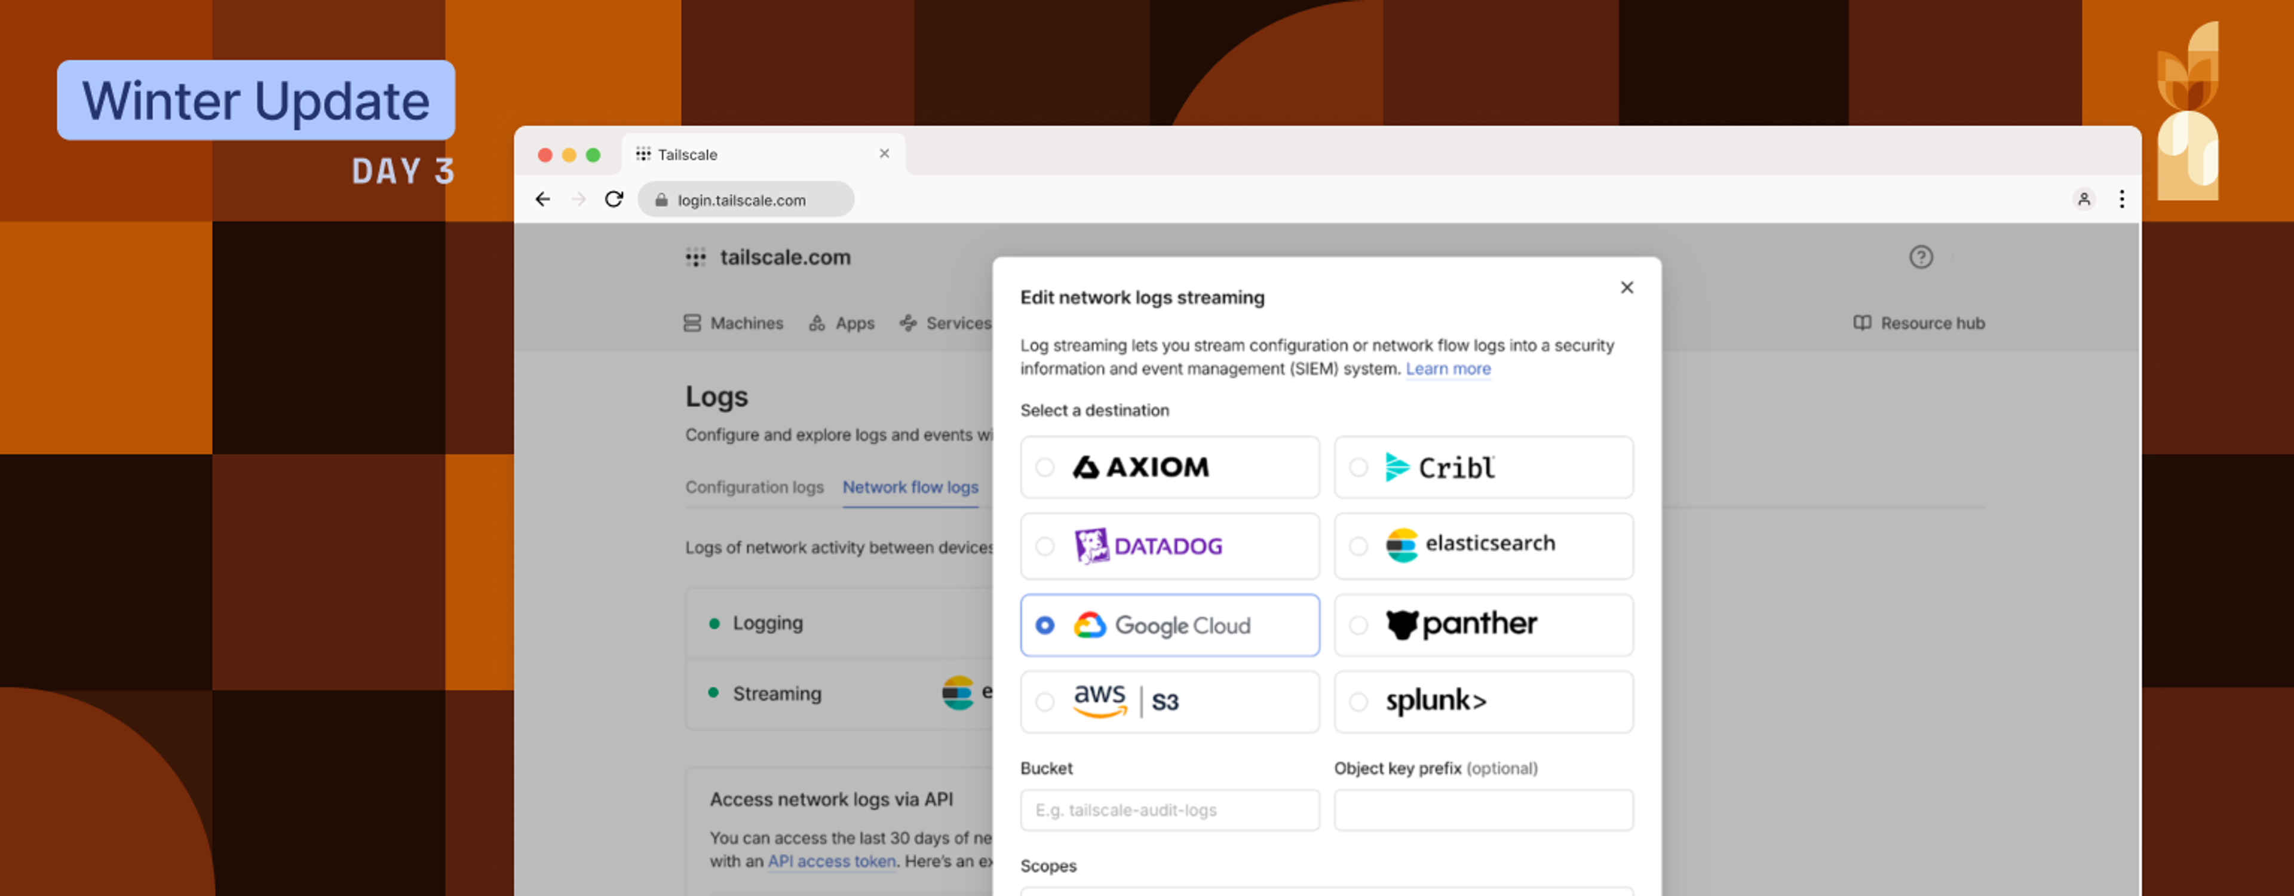Click the AWS S3 logo
The width and height of the screenshot is (2294, 896).
pos(1125,701)
